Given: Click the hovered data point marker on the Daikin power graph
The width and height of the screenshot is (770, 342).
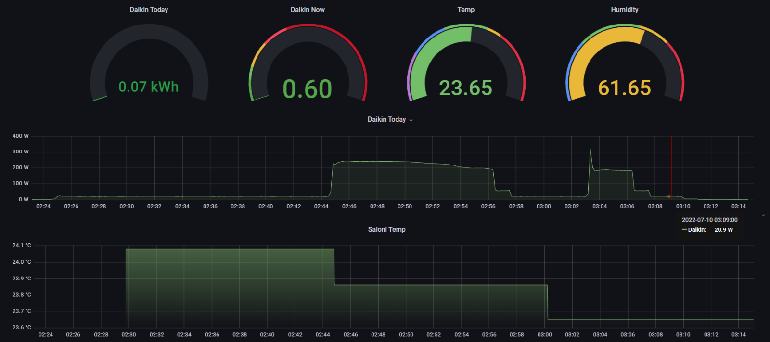Looking at the screenshot, I should tap(669, 196).
